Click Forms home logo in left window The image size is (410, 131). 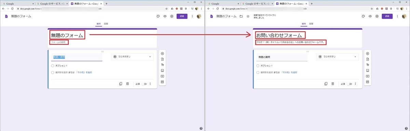pyautogui.click(x=6, y=16)
